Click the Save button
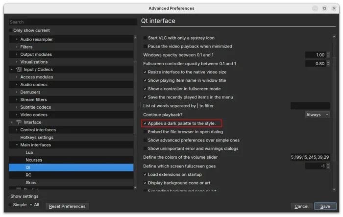The image size is (343, 217). (325, 207)
